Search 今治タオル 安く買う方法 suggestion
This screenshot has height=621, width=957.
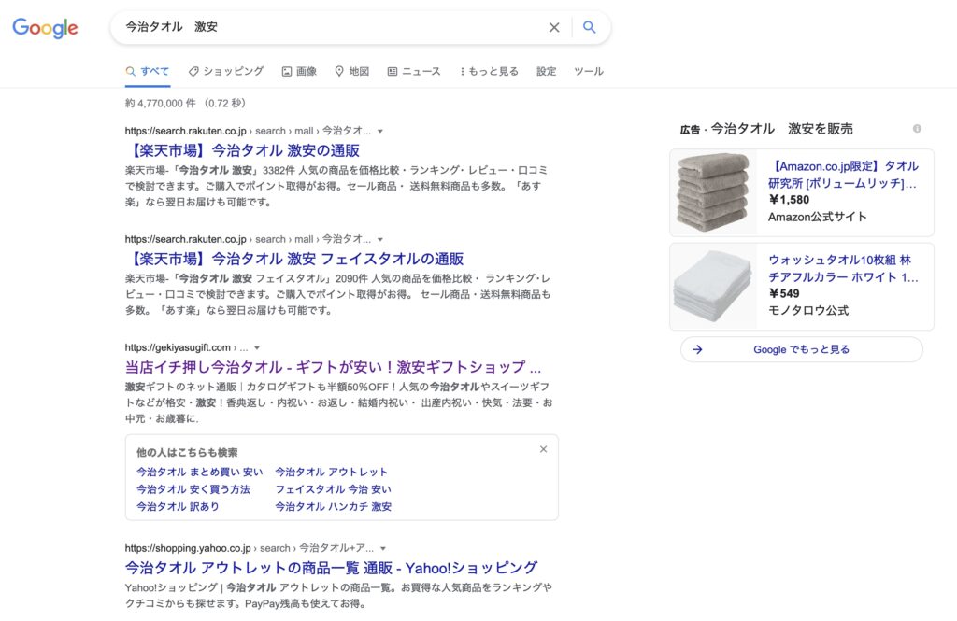[x=193, y=489]
